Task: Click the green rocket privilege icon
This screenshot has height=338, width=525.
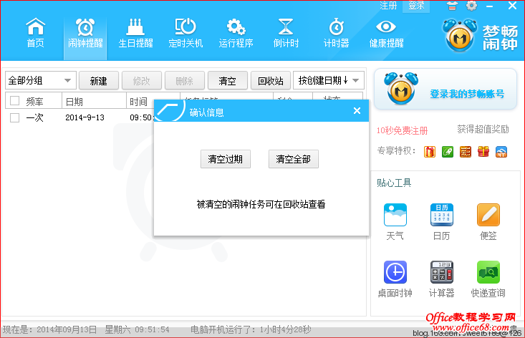Action: pos(448,152)
